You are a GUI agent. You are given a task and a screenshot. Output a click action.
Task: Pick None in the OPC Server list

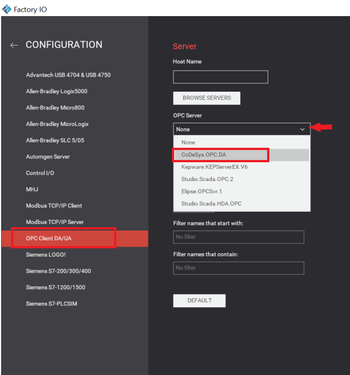point(188,142)
